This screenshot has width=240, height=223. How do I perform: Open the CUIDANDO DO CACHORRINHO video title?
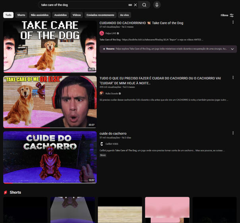click(x=141, y=23)
